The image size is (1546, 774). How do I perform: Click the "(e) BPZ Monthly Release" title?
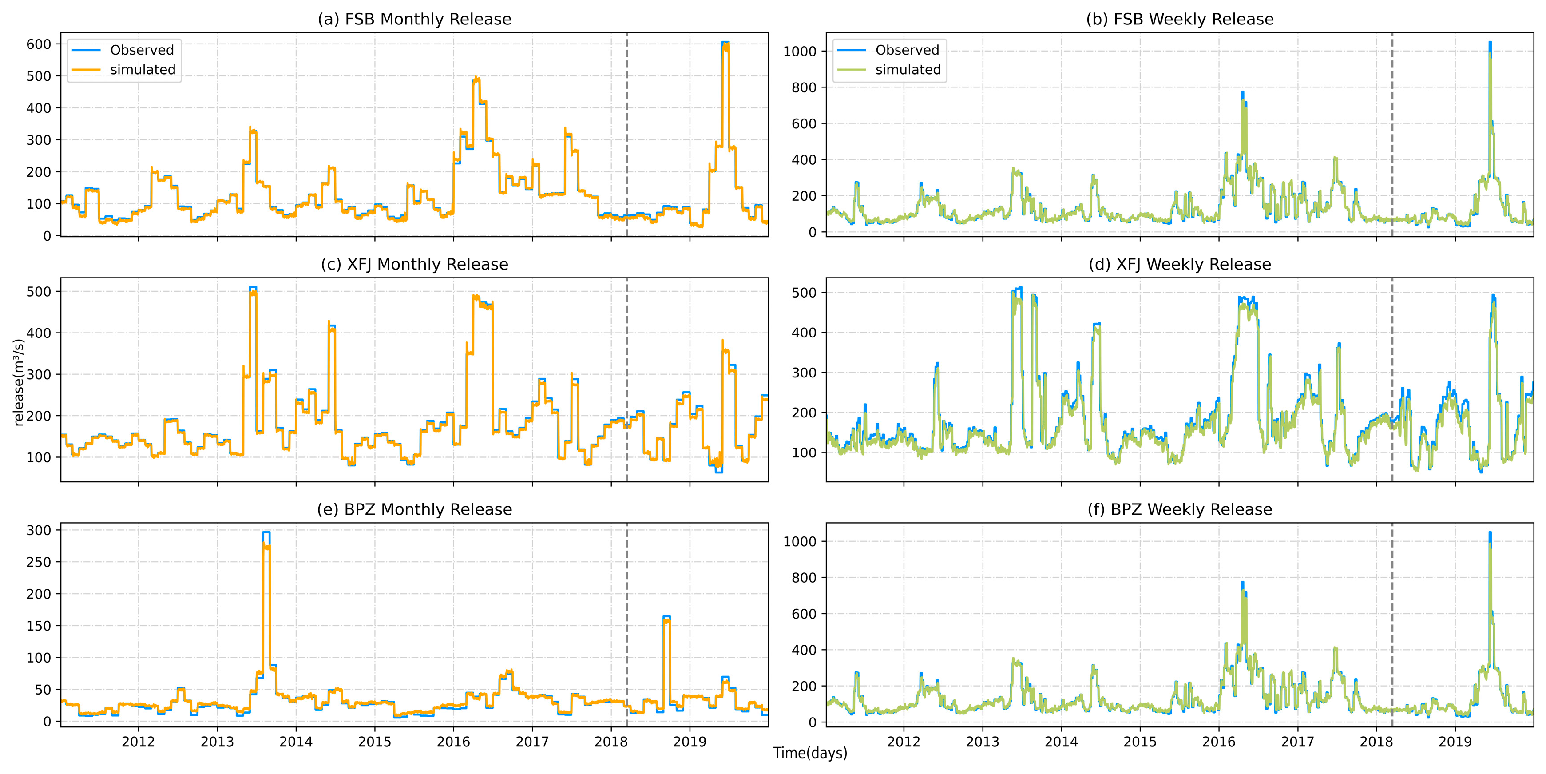414,509
